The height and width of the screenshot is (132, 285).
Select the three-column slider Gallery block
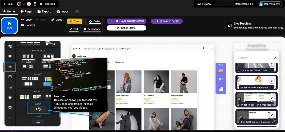(x=28, y=84)
